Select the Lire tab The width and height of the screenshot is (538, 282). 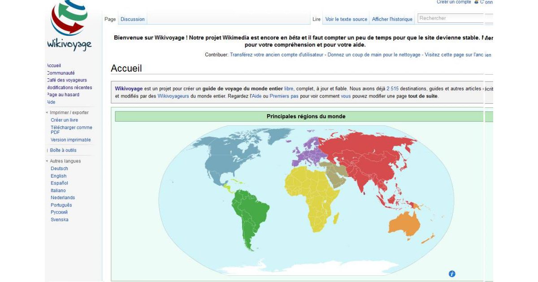pos(316,19)
